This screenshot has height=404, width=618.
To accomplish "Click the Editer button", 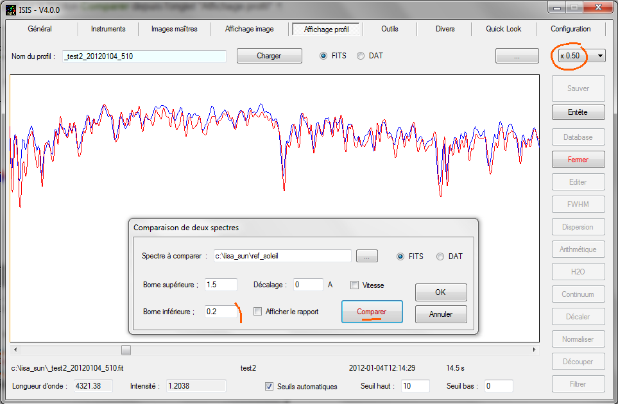I will [578, 182].
